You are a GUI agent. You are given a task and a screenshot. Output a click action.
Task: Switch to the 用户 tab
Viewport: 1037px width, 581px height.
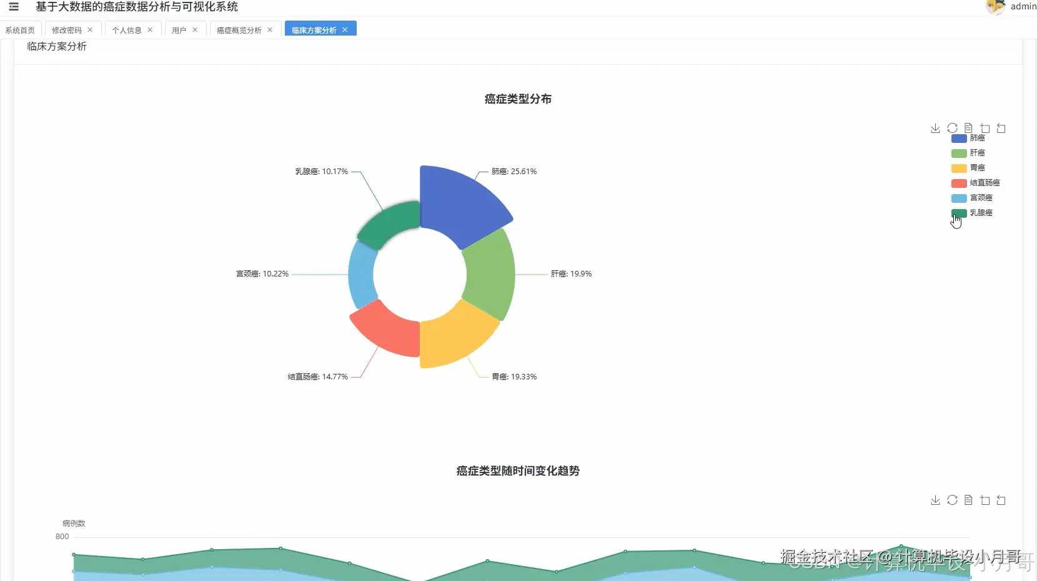[178, 29]
